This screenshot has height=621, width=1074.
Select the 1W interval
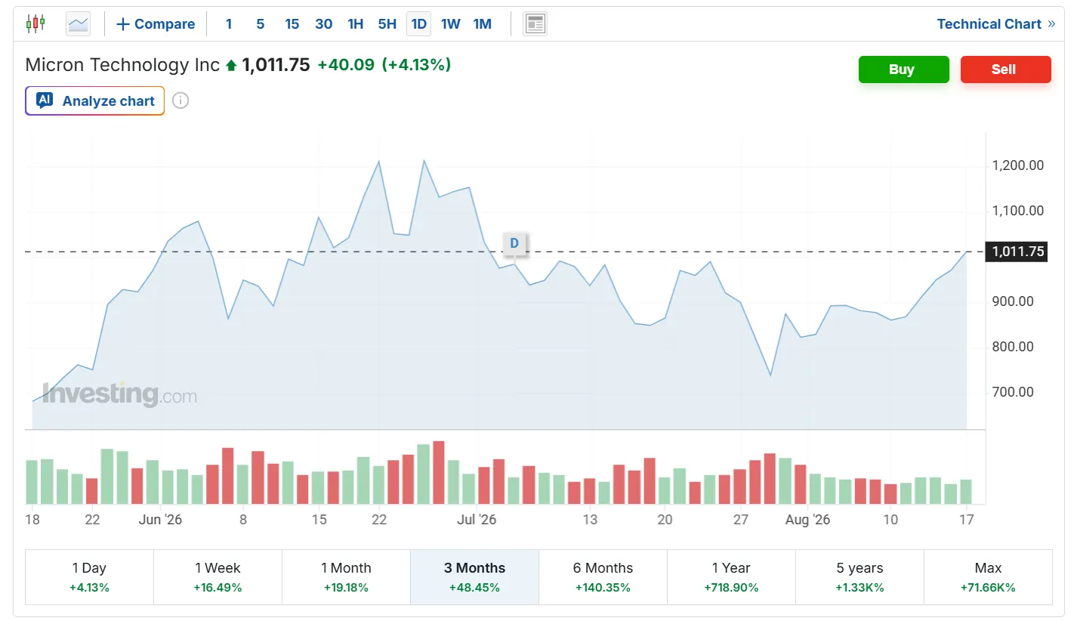451,24
